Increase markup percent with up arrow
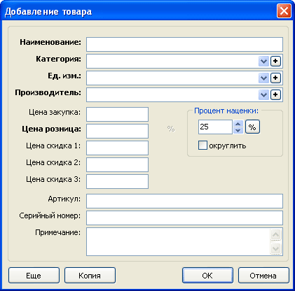The height and width of the screenshot is (291, 295). tap(238, 124)
